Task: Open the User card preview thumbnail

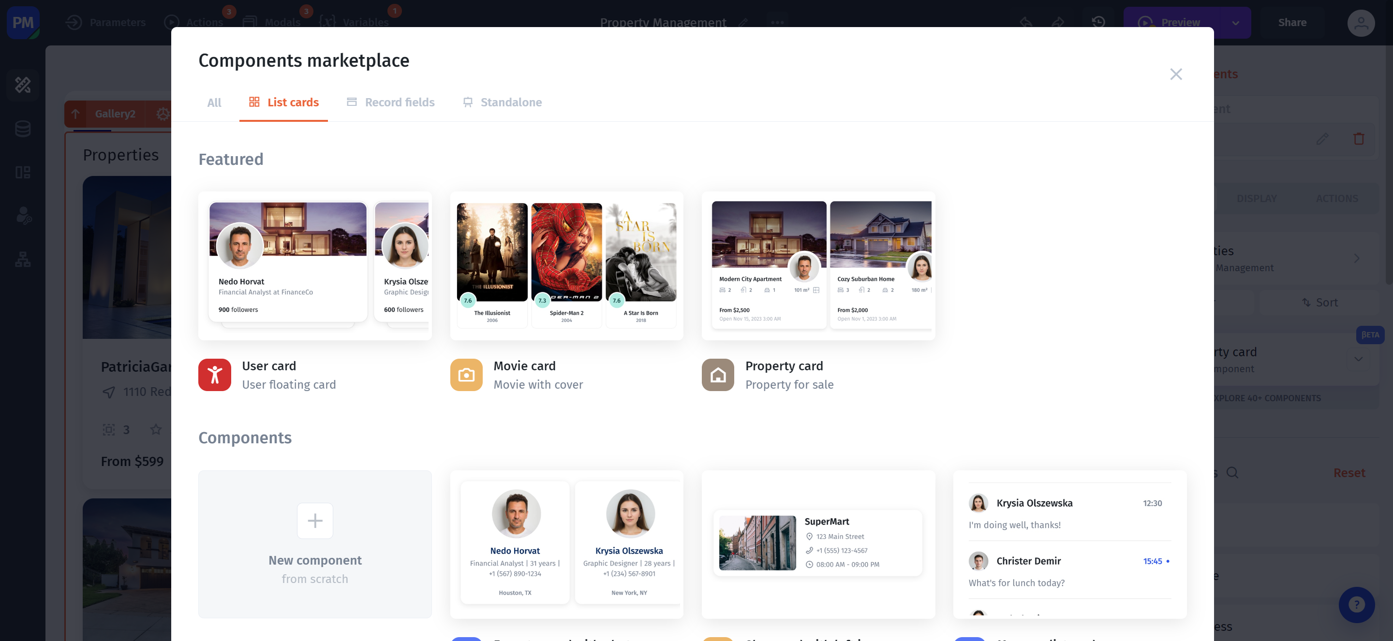Action: [x=315, y=265]
